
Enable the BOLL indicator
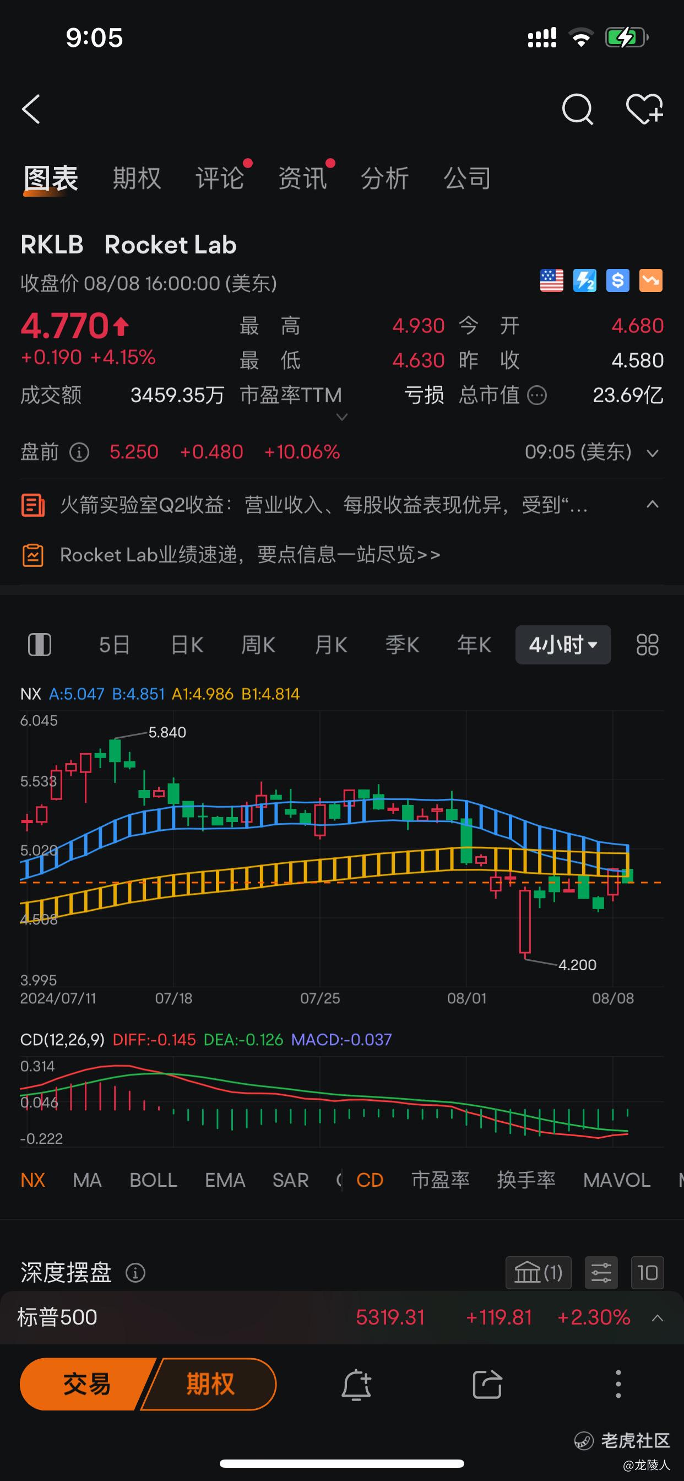click(154, 1180)
